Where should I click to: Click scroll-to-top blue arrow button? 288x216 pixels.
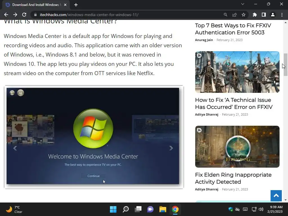[276, 196]
